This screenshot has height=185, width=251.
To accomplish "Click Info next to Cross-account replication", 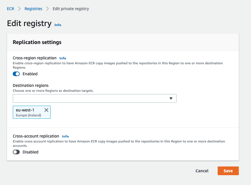I will pos(65,136).
